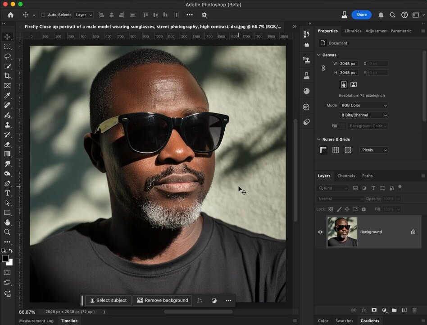Open the Libraries tab

tap(353, 31)
